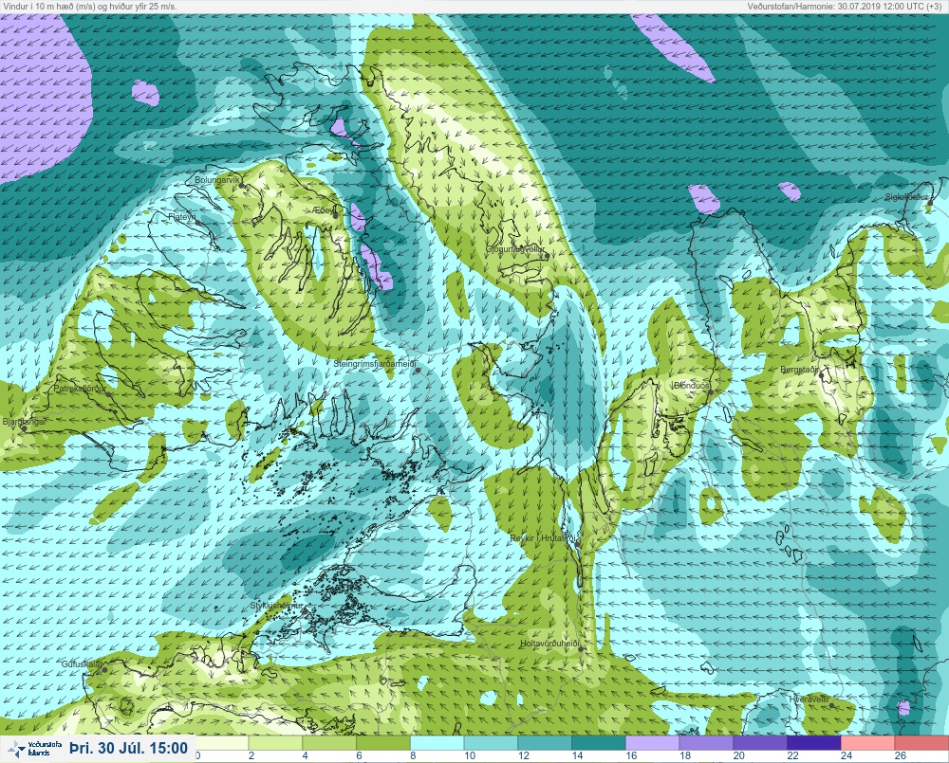Viewport: 949px width, 763px height.
Task: Click the above 26 m/s salmon legend swatch
Action: coord(921,742)
